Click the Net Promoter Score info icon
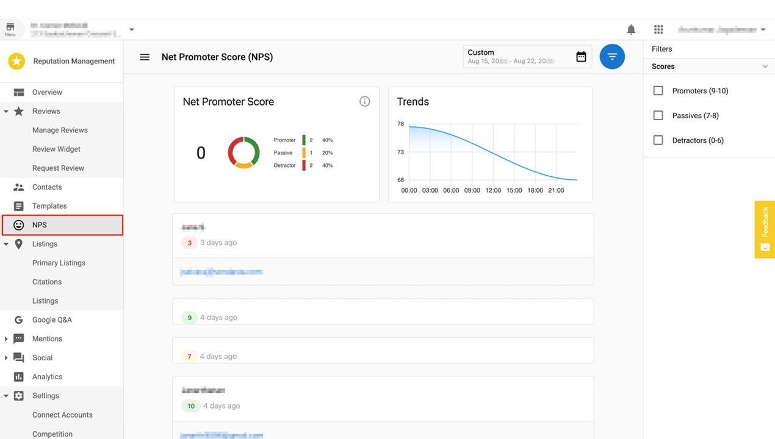Image resolution: width=775 pixels, height=439 pixels. pyautogui.click(x=364, y=101)
